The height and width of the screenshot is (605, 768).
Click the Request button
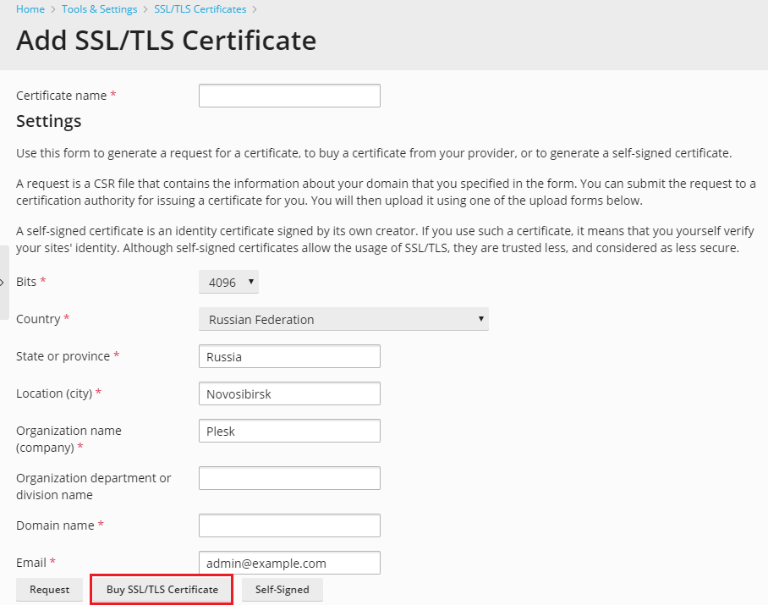click(49, 590)
